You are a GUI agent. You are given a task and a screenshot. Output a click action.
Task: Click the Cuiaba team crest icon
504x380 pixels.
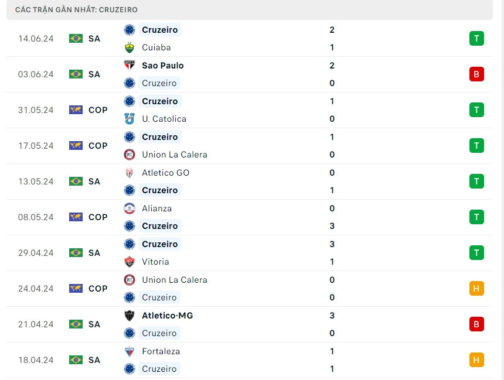coord(130,47)
